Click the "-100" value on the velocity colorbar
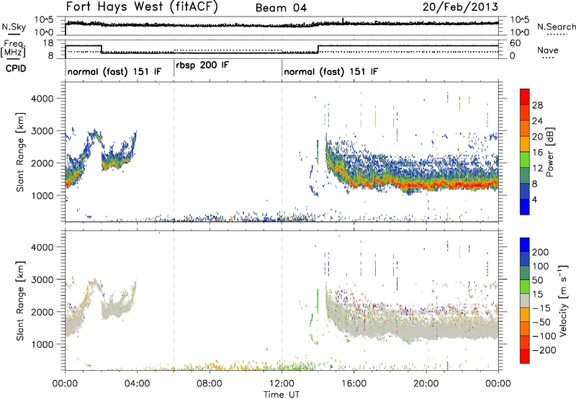 coord(544,336)
